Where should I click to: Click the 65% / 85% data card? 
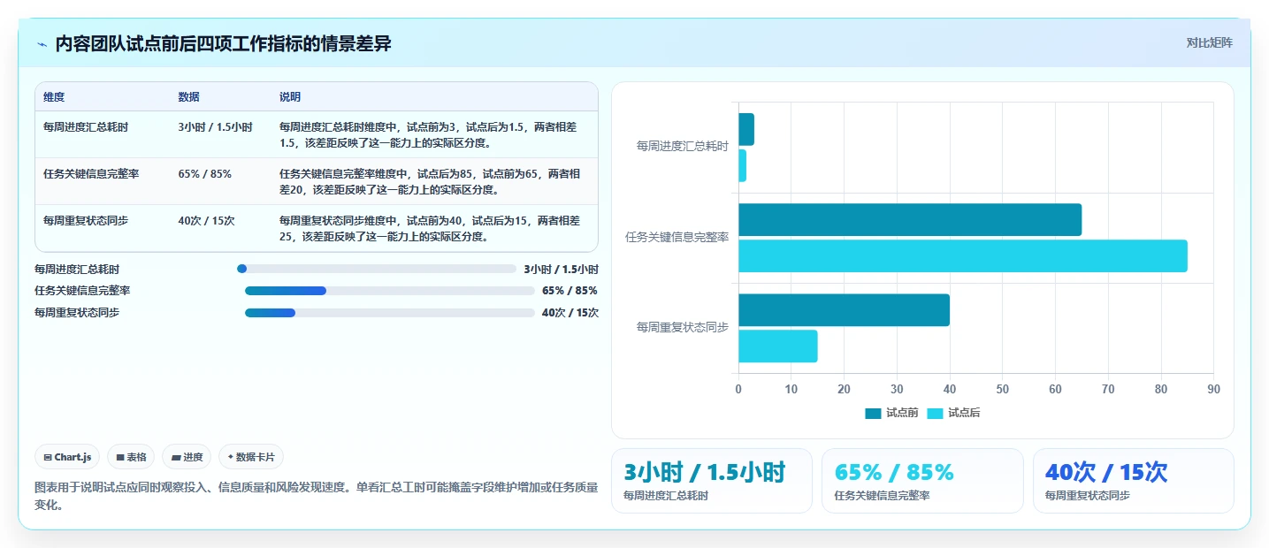point(922,481)
